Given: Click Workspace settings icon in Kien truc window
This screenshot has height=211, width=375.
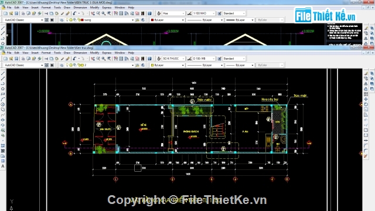Looking at the screenshot, I should click(x=47, y=65).
